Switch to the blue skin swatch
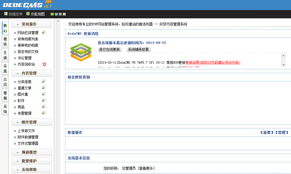 tap(56, 14)
